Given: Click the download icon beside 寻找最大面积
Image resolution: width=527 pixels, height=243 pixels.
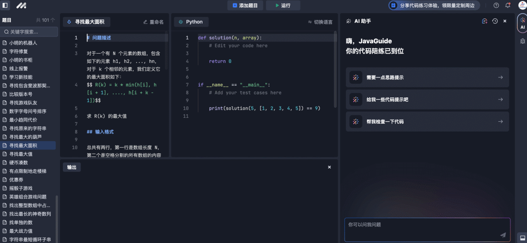Looking at the screenshot, I should click(69, 22).
